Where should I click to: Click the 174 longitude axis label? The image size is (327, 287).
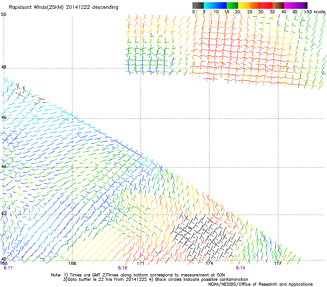pos(209,263)
